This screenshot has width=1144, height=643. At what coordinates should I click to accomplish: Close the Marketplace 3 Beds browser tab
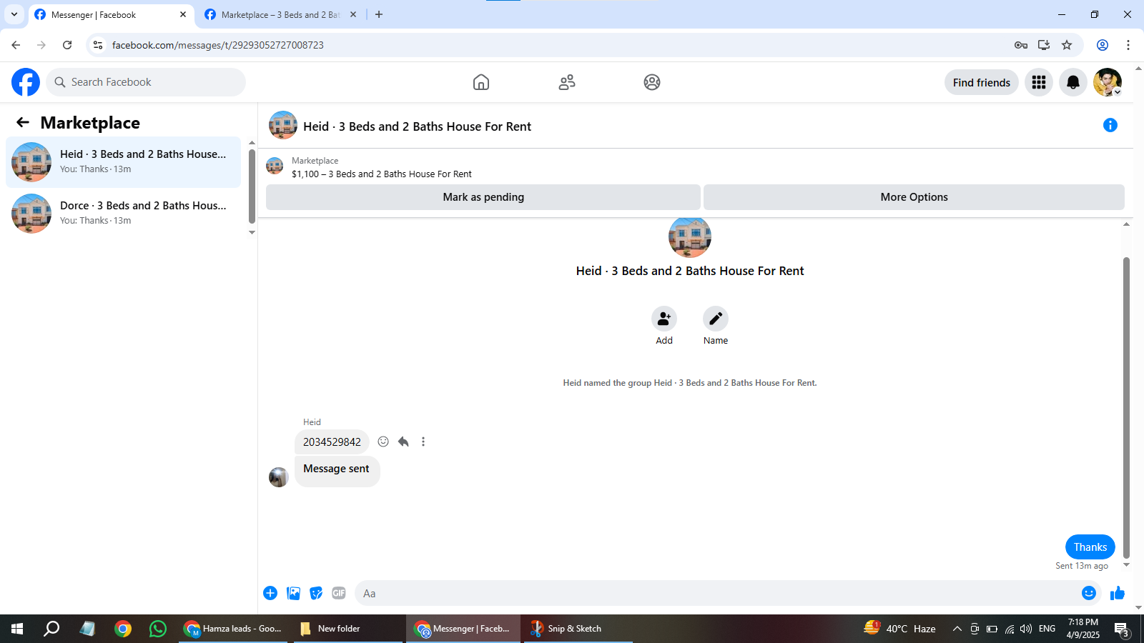(353, 15)
